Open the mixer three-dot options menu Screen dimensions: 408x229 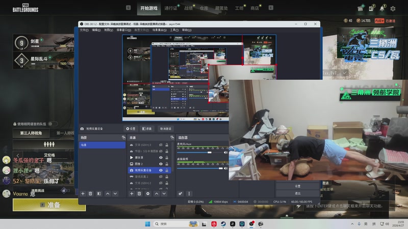click(189, 194)
